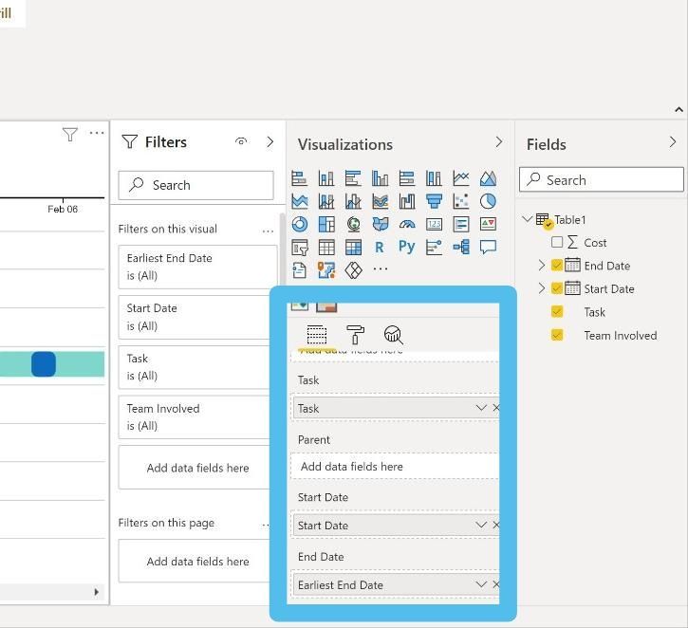688x628 pixels.
Task: Select the funnel chart visual
Action: tap(434, 201)
